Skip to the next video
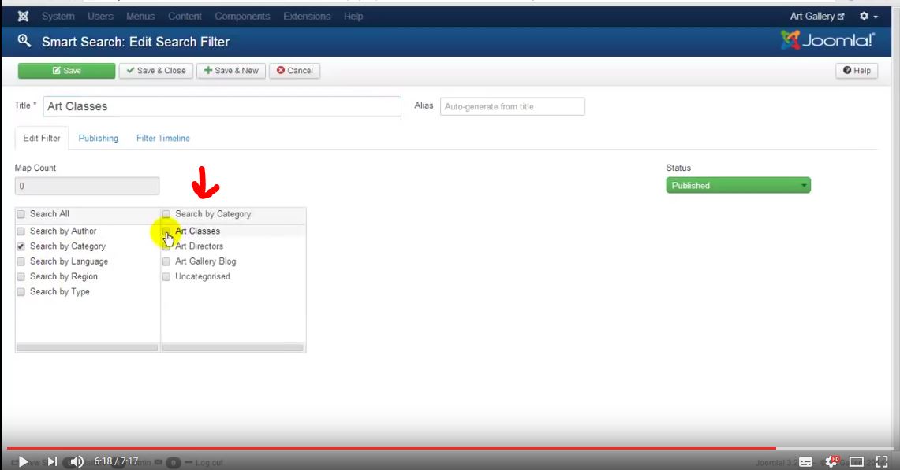The width and height of the screenshot is (900, 470). (50, 461)
